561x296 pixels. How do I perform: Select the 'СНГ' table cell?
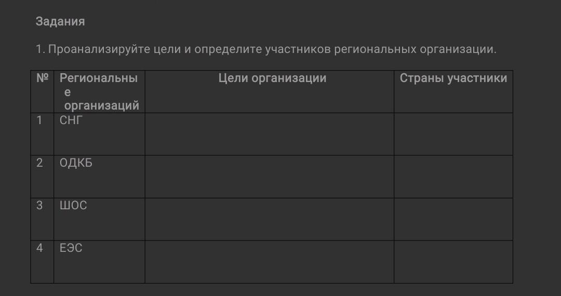[x=71, y=120]
